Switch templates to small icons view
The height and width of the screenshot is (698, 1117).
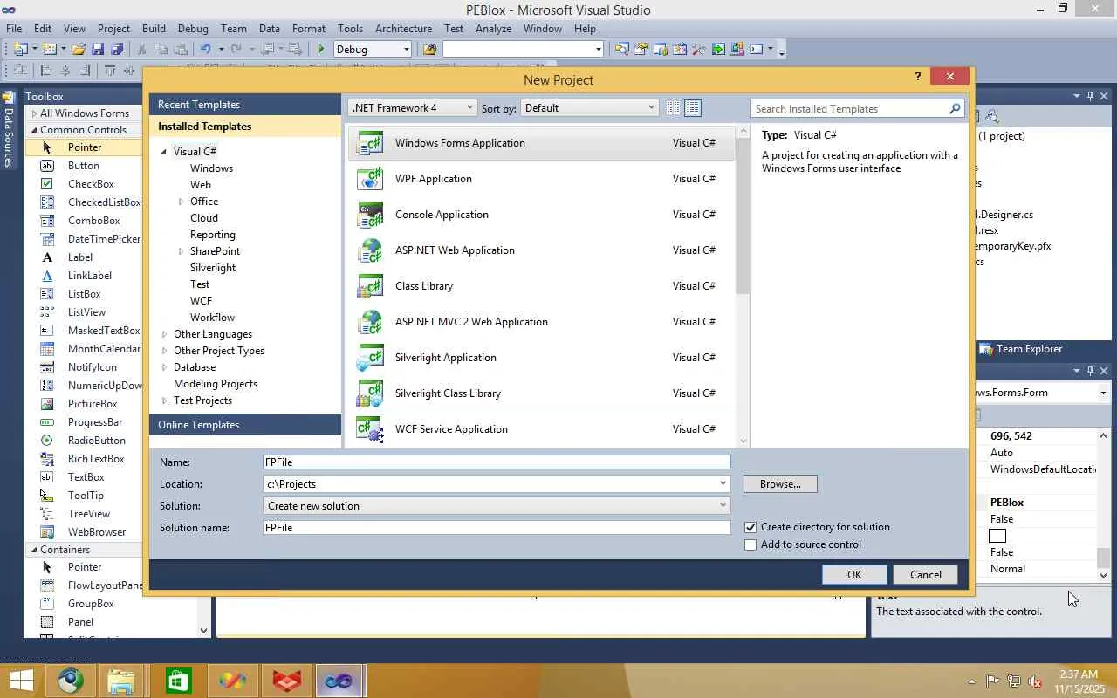coord(673,108)
